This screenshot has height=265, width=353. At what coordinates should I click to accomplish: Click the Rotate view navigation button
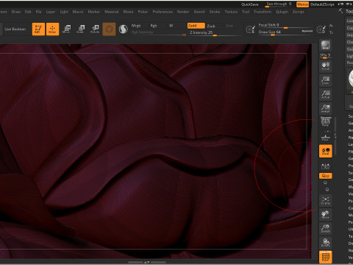pyautogui.click(x=325, y=243)
